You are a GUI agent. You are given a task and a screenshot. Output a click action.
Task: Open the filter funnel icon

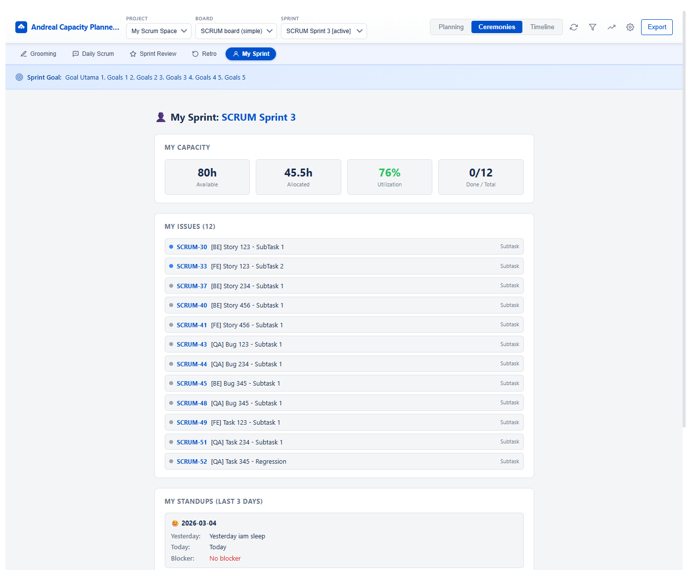593,27
